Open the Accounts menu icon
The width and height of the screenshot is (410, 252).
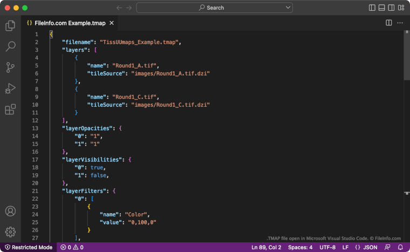point(10,212)
